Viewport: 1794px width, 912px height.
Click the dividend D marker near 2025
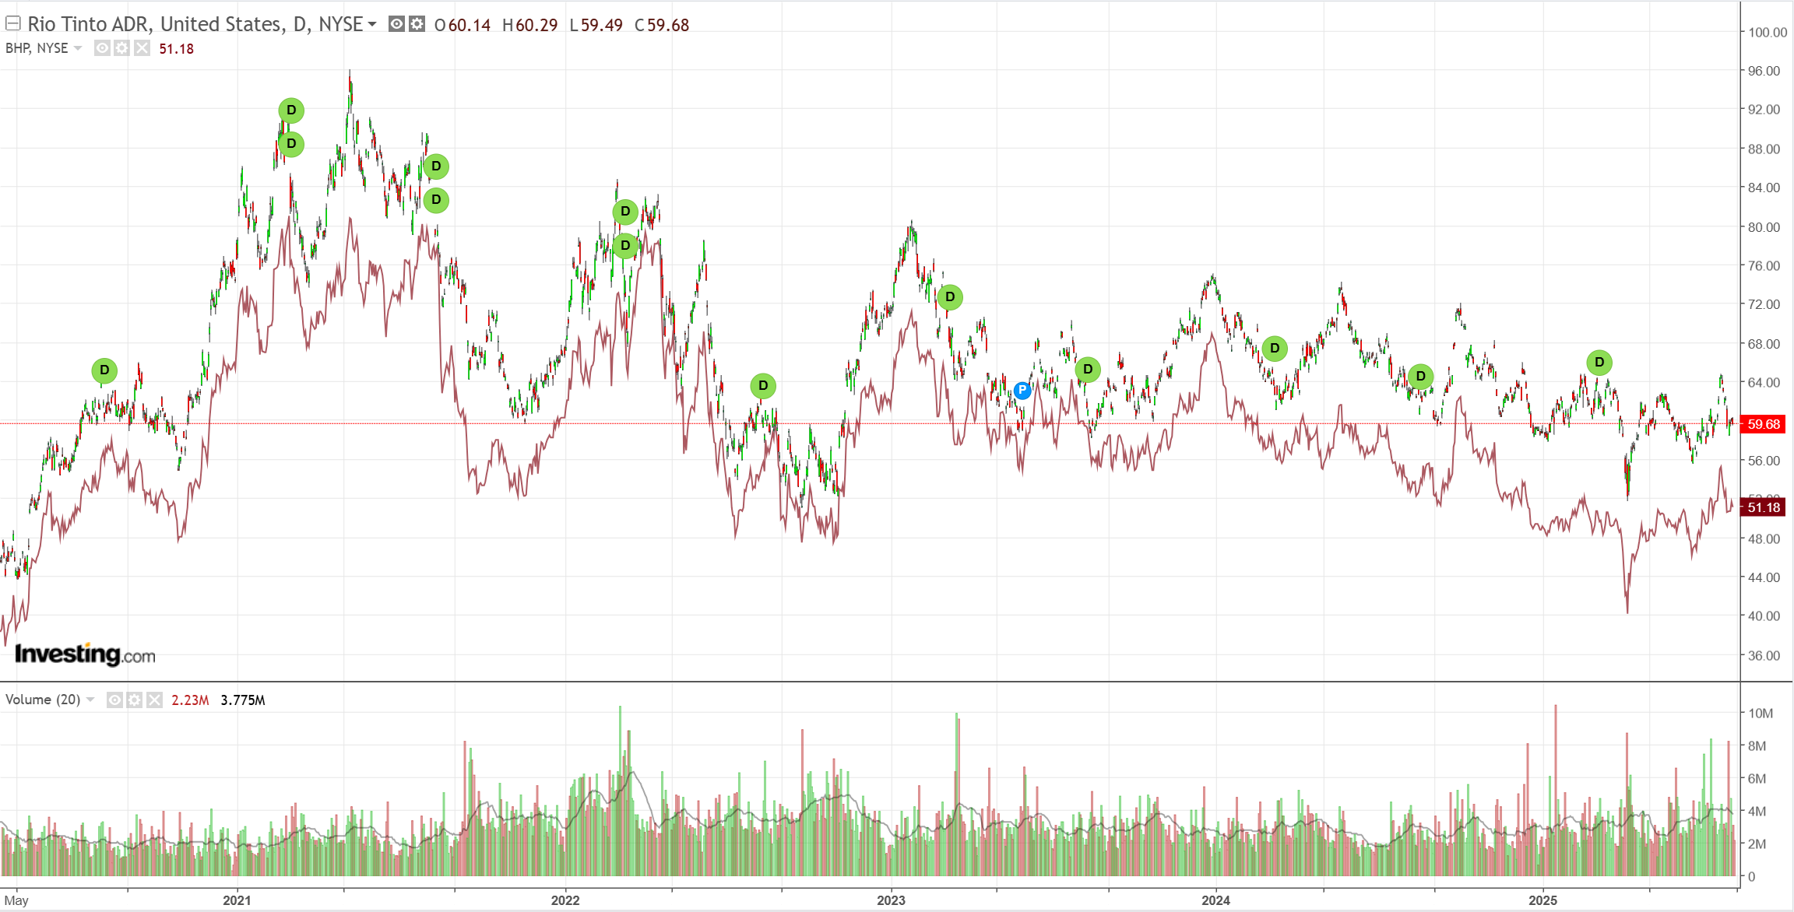[x=1599, y=363]
